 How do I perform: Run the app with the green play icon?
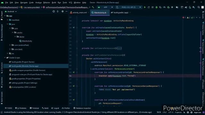coord(145,7)
